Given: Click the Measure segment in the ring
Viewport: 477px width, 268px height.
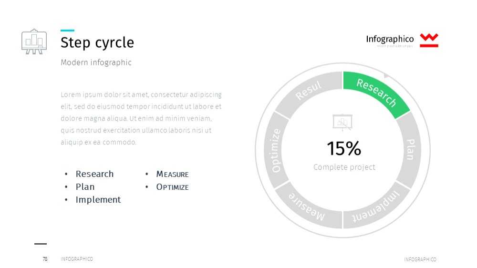Looking at the screenshot, I should 307,207.
